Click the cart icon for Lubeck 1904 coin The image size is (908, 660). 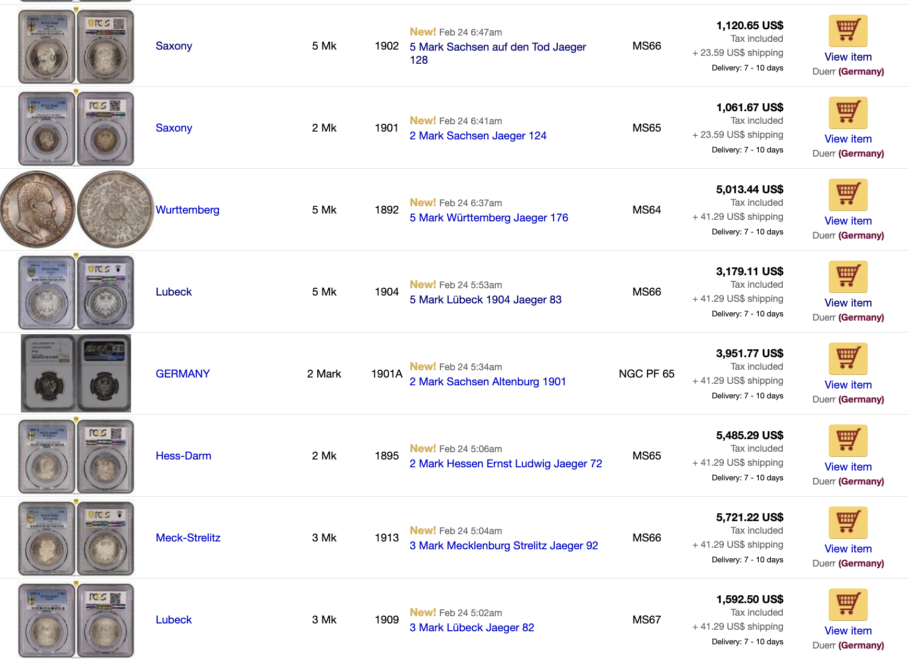[848, 277]
